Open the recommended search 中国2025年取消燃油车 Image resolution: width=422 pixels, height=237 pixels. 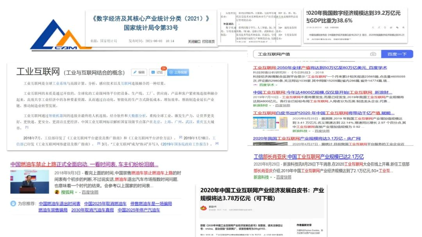click(105, 204)
